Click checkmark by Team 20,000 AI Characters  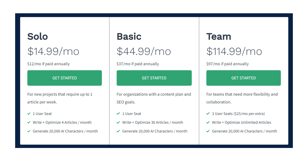[x=208, y=131]
